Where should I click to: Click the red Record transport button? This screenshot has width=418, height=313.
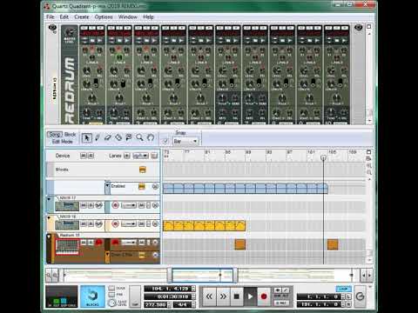coord(264,296)
